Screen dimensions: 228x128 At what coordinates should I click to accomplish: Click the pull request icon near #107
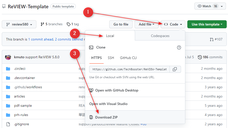(x=212, y=39)
